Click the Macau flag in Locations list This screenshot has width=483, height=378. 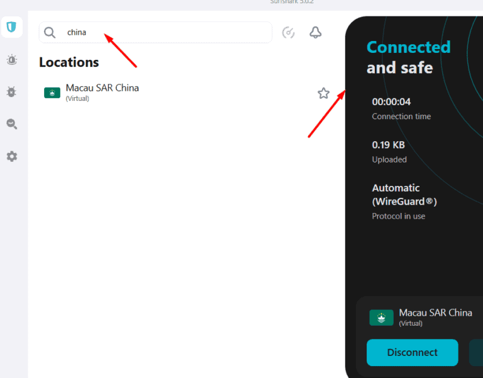(52, 93)
